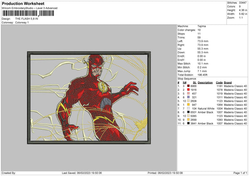Click the 'Created By:' footer label
Screen dimensions: 249x176
click(9, 173)
